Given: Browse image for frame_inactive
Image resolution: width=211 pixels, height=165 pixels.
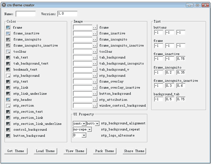Looking at the screenshot, I should point(95,33).
